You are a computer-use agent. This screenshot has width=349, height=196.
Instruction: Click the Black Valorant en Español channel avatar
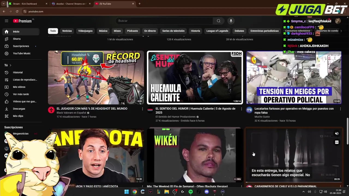click(x=51, y=110)
